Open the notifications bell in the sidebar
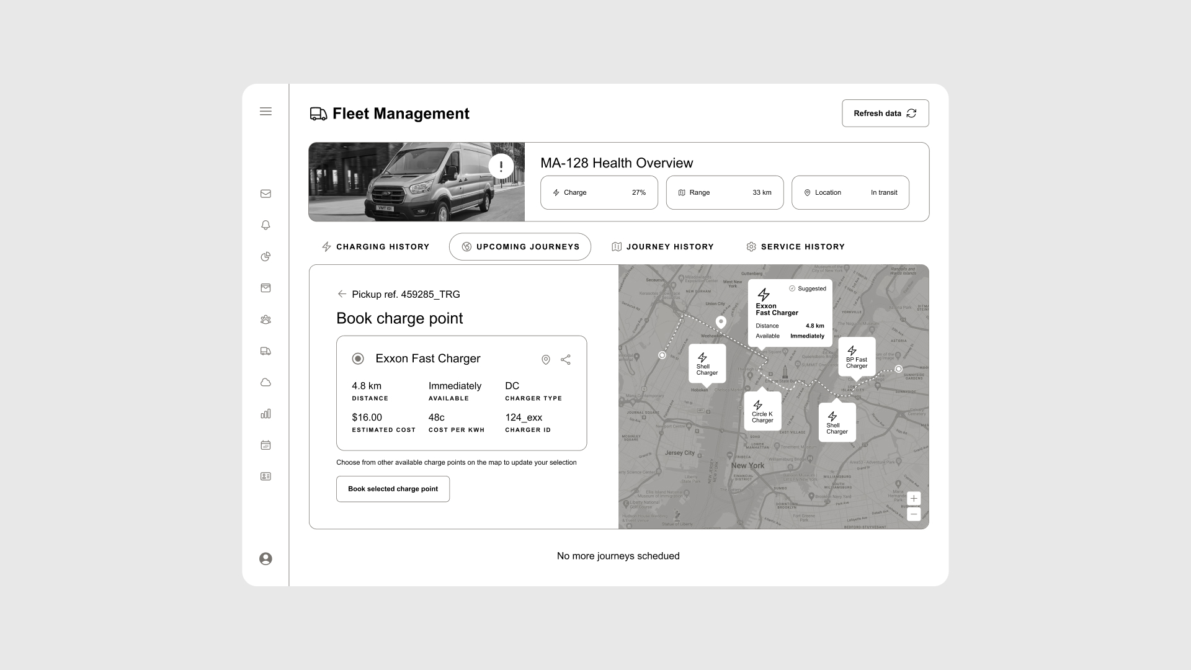The width and height of the screenshot is (1191, 670). coord(265,225)
